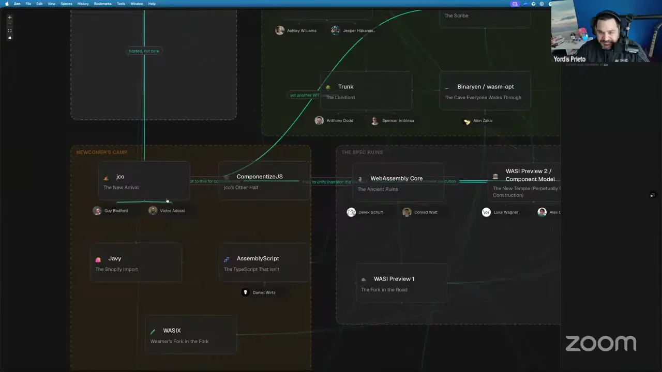Open the Spaces menu
The width and height of the screenshot is (662, 372).
pyautogui.click(x=66, y=4)
